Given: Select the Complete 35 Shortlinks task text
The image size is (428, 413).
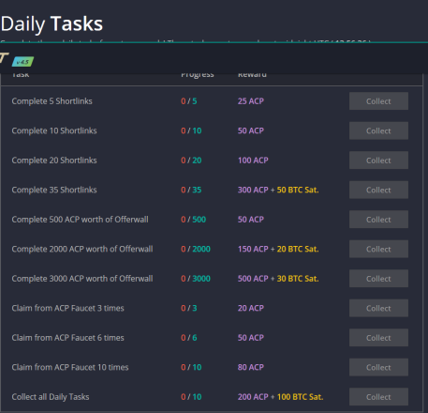Looking at the screenshot, I should coord(54,190).
